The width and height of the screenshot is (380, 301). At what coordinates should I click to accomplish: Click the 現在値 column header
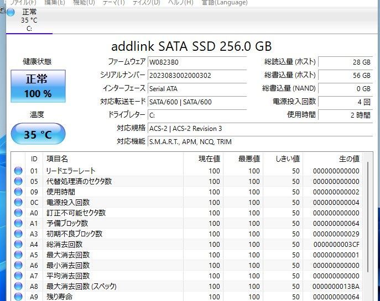[203, 159]
